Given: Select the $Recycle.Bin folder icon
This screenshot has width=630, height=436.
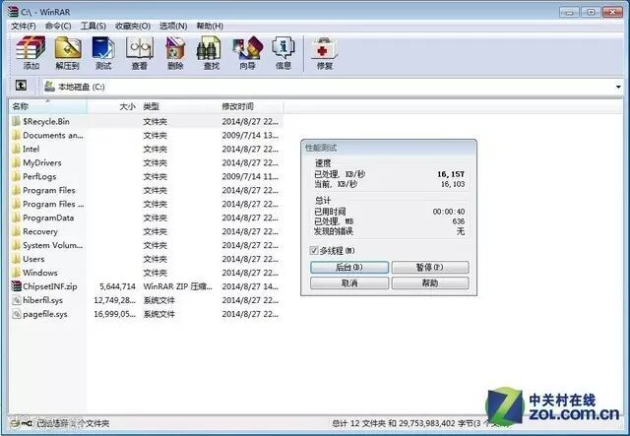Looking at the screenshot, I should (x=16, y=121).
